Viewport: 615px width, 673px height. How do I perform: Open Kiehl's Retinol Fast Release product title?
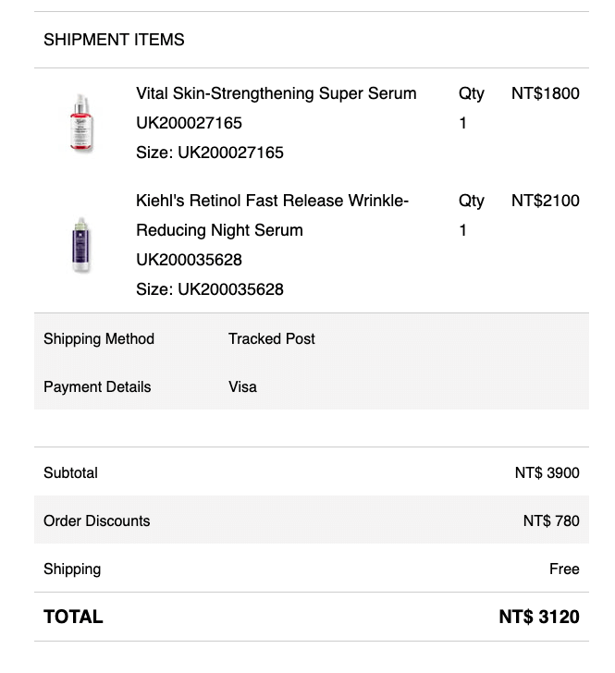tap(272, 201)
